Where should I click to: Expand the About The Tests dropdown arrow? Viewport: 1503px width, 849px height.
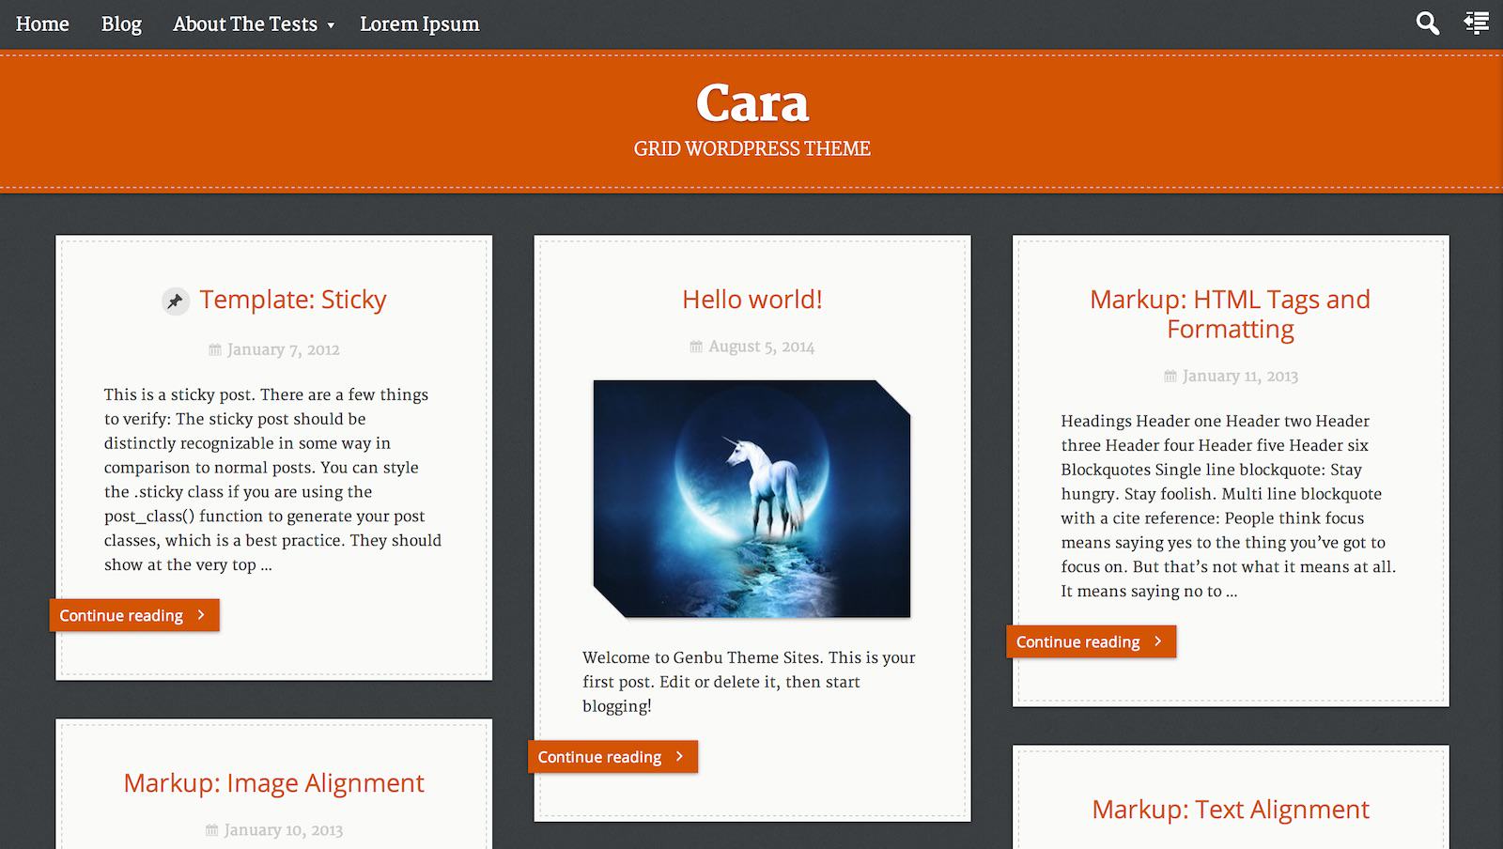(x=331, y=25)
